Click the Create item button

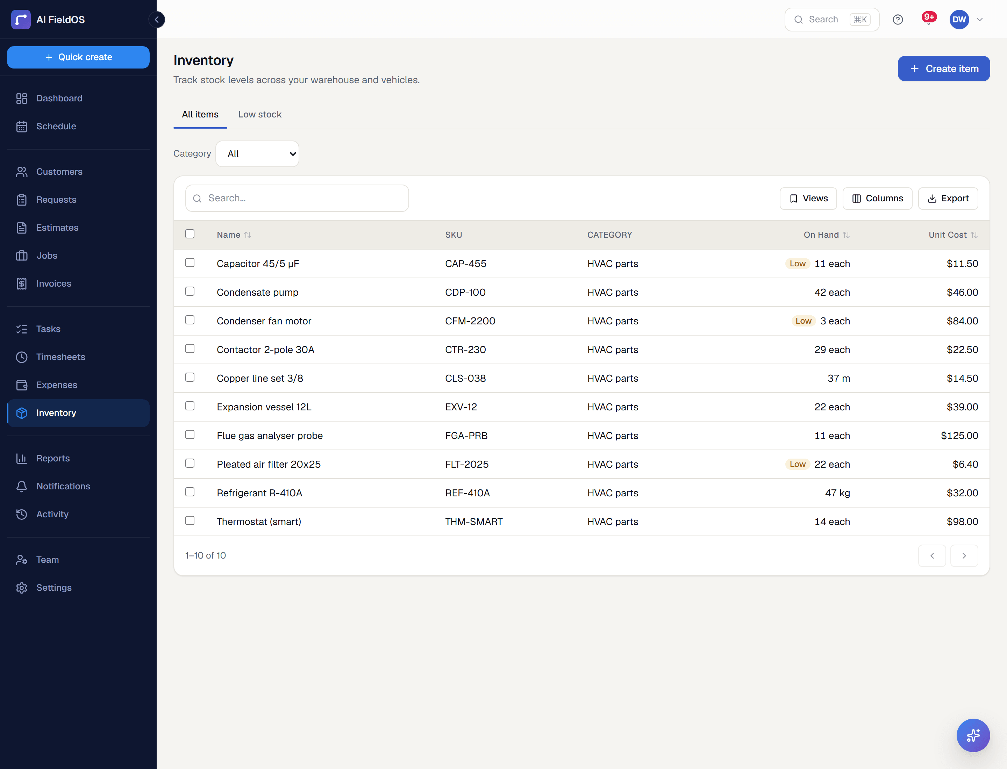coord(944,69)
